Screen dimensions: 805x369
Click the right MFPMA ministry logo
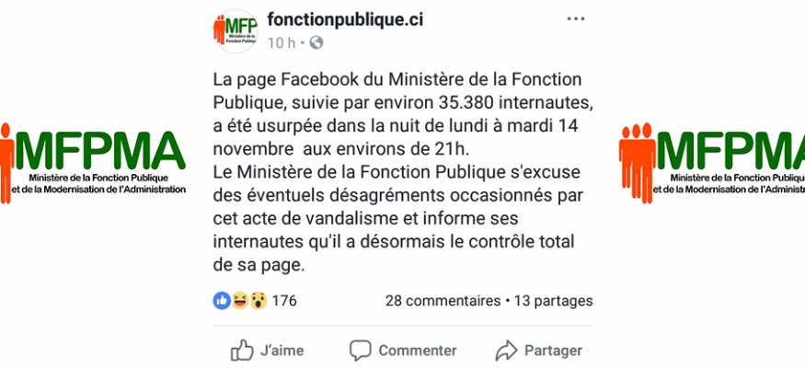(712, 163)
